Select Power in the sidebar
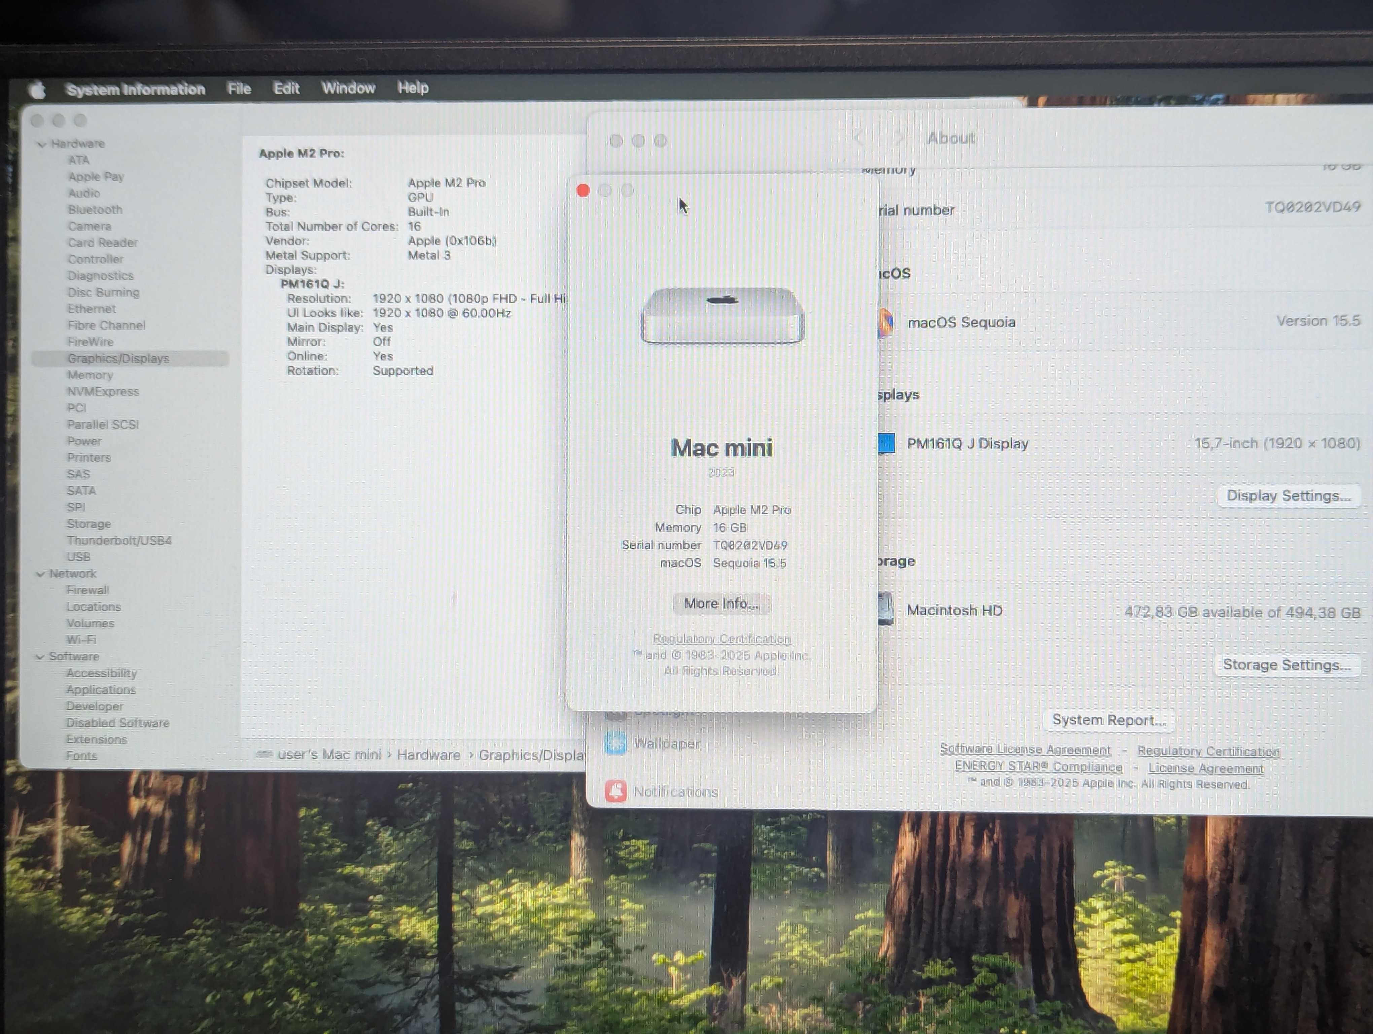1373x1034 pixels. point(84,441)
